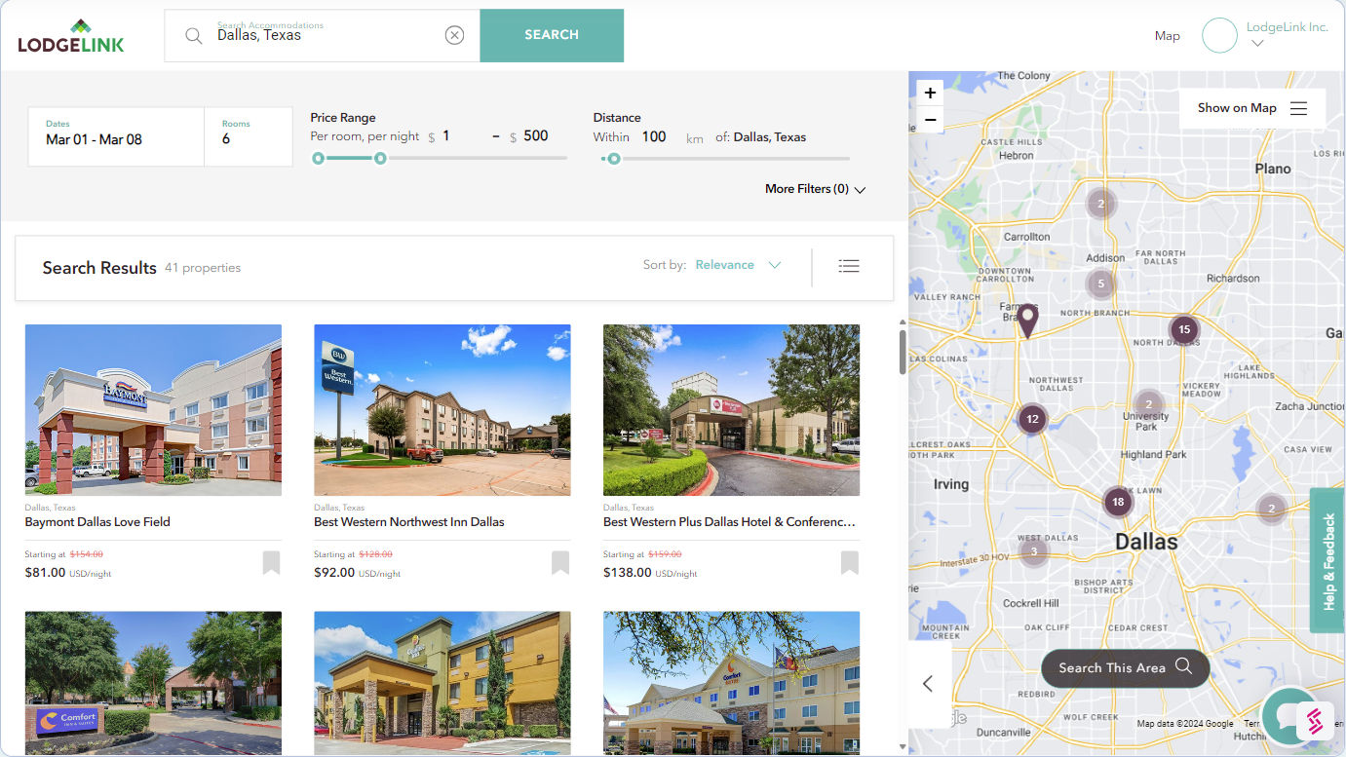Clear the Dallas, Texas search text

point(454,36)
